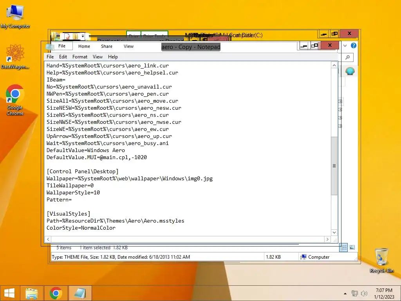Viewport: 401px width, 301px height.
Task: Open the DataWagon desktop shortcut
Action: coord(15,56)
